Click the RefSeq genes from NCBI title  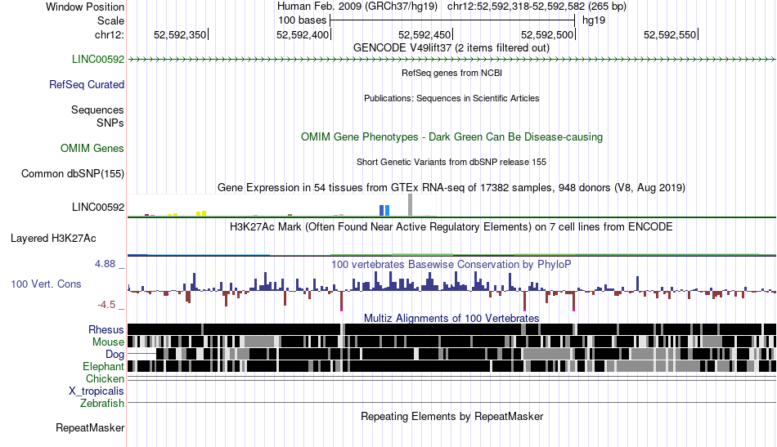pyautogui.click(x=451, y=73)
